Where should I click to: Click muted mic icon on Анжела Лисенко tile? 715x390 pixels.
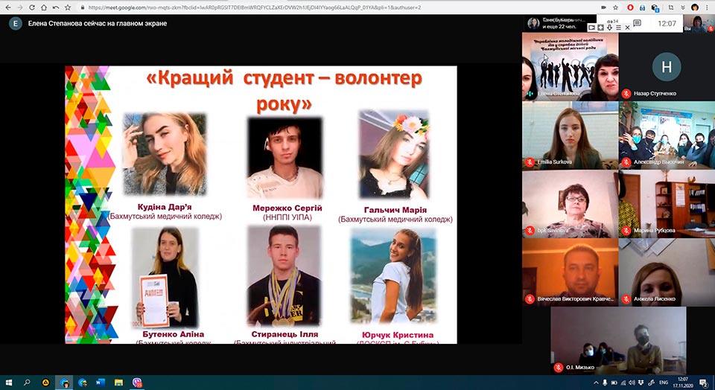pyautogui.click(x=626, y=299)
